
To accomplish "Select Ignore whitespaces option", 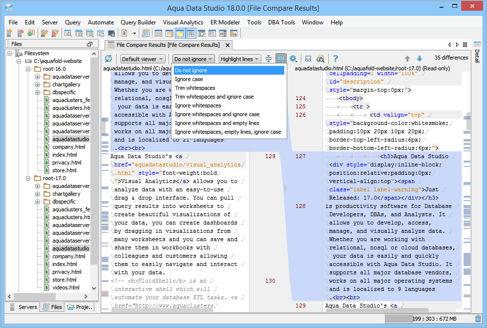I will pos(229,105).
